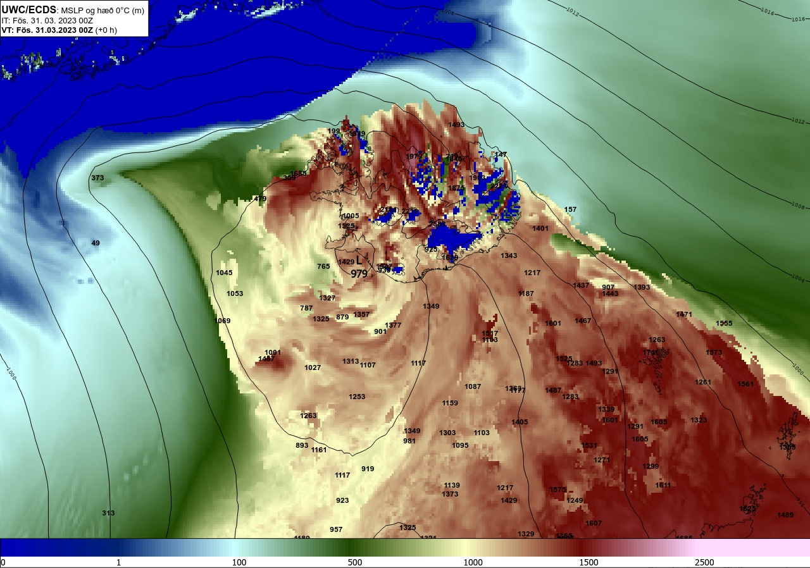Click the 1323 height value
Image resolution: width=810 pixels, height=568 pixels.
tap(699, 420)
